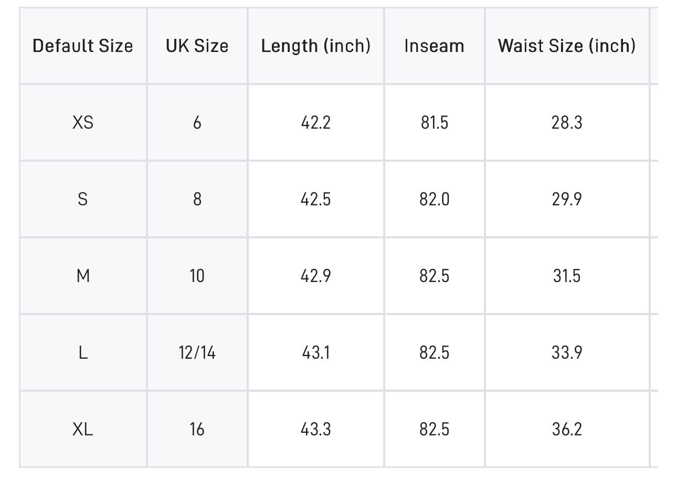677x480 pixels.
Task: Click UK size 16 cell
Action: 197,430
